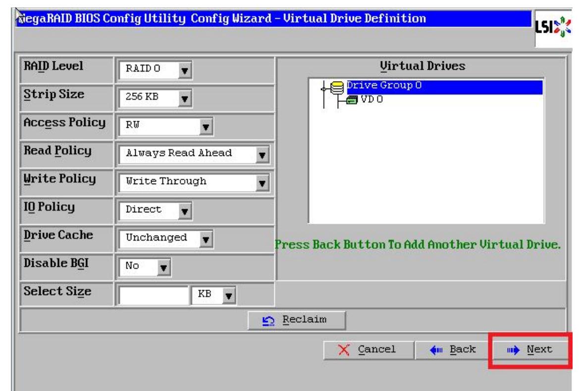Click the RAID Level label
The width and height of the screenshot is (581, 391).
pyautogui.click(x=53, y=67)
